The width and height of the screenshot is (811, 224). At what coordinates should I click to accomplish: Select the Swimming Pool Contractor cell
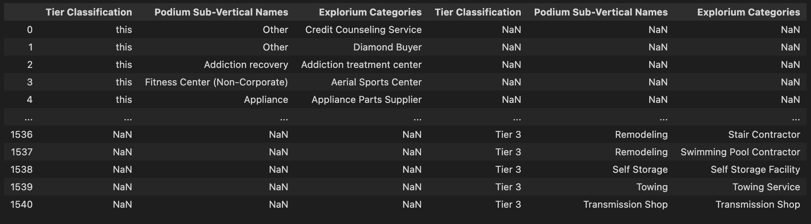pos(740,152)
